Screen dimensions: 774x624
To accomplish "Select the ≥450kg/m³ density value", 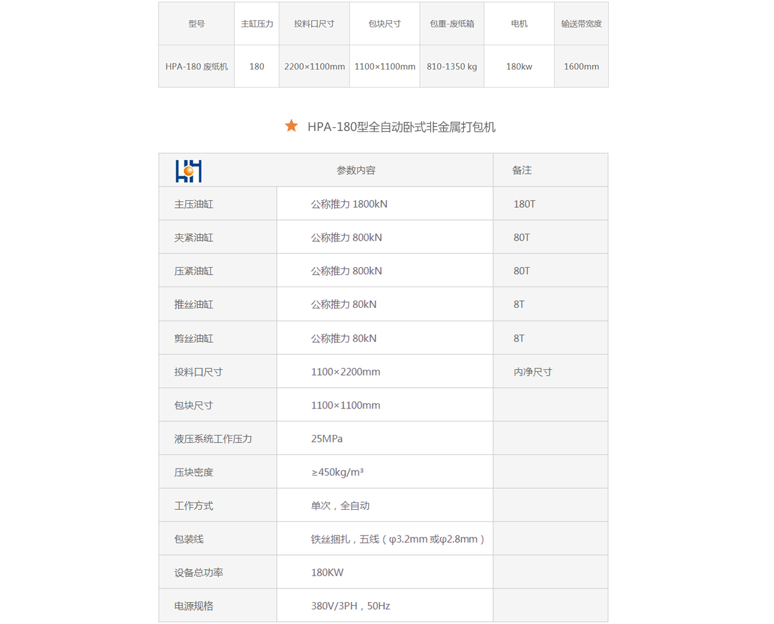I will (x=337, y=472).
